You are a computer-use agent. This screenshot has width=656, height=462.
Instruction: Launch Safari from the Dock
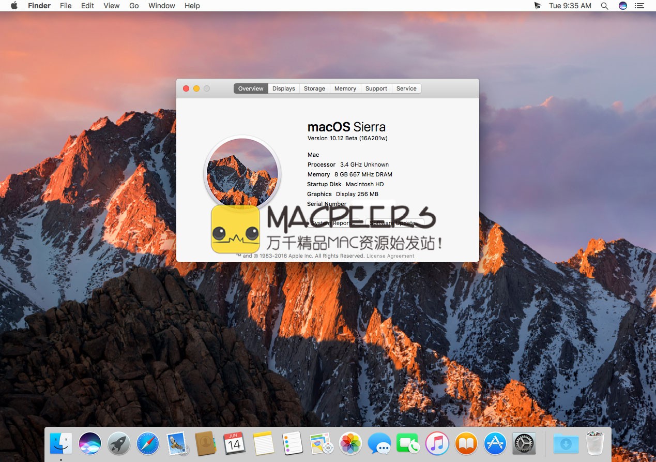pos(148,444)
